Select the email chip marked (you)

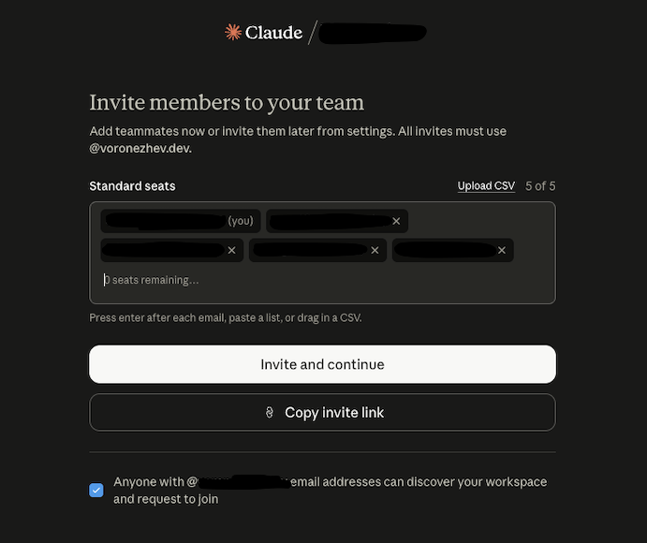pyautogui.click(x=181, y=221)
